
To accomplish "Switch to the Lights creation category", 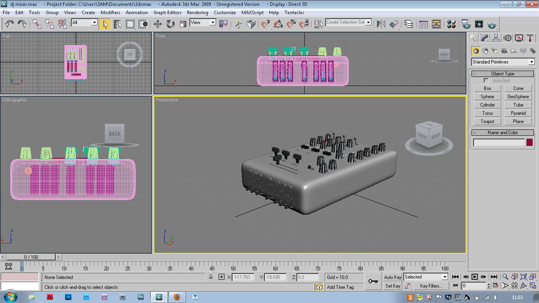I will click(x=495, y=50).
